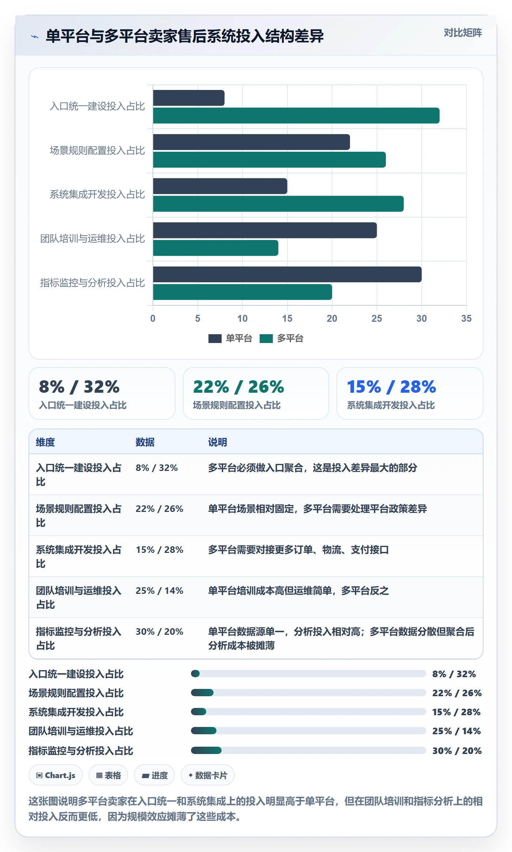Click the 多平台 bar for 指标监控与分析投入占比
This screenshot has height=852, width=512.
point(242,292)
